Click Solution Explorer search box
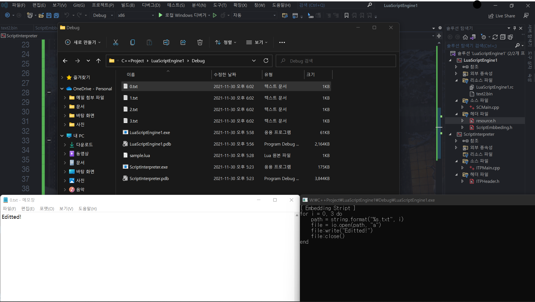The image size is (535, 302). (x=480, y=46)
